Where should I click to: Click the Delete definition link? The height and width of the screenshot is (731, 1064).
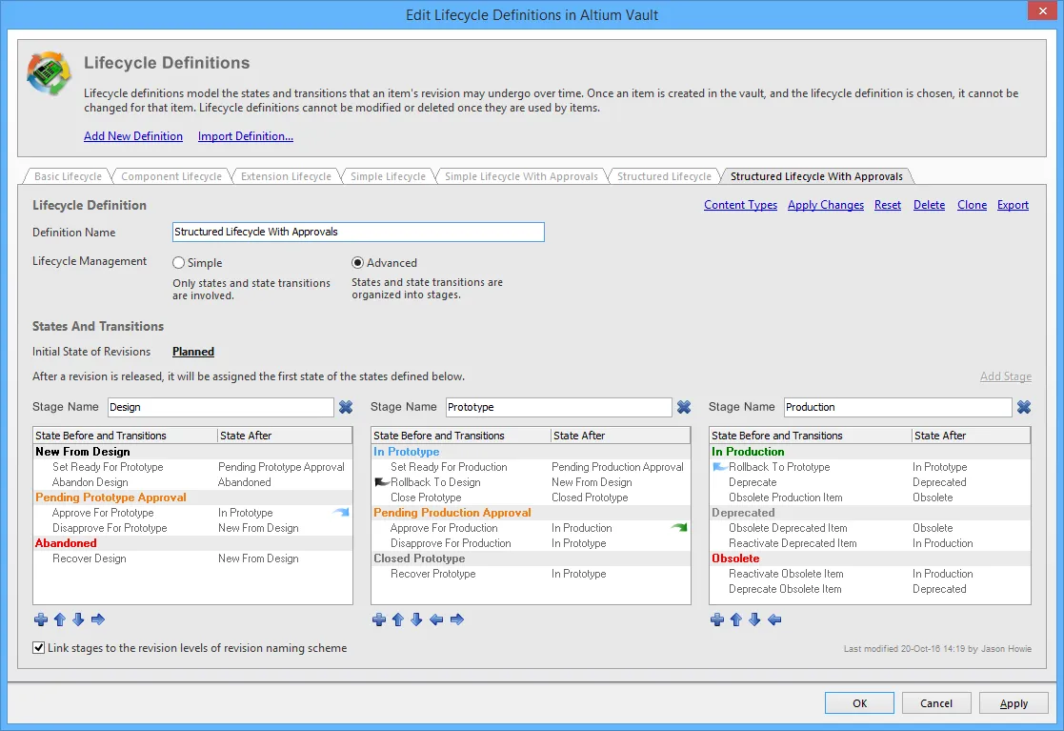[929, 205]
